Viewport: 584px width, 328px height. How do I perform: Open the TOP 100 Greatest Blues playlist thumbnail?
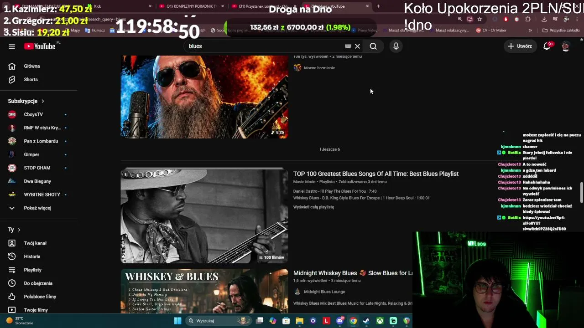click(x=204, y=216)
